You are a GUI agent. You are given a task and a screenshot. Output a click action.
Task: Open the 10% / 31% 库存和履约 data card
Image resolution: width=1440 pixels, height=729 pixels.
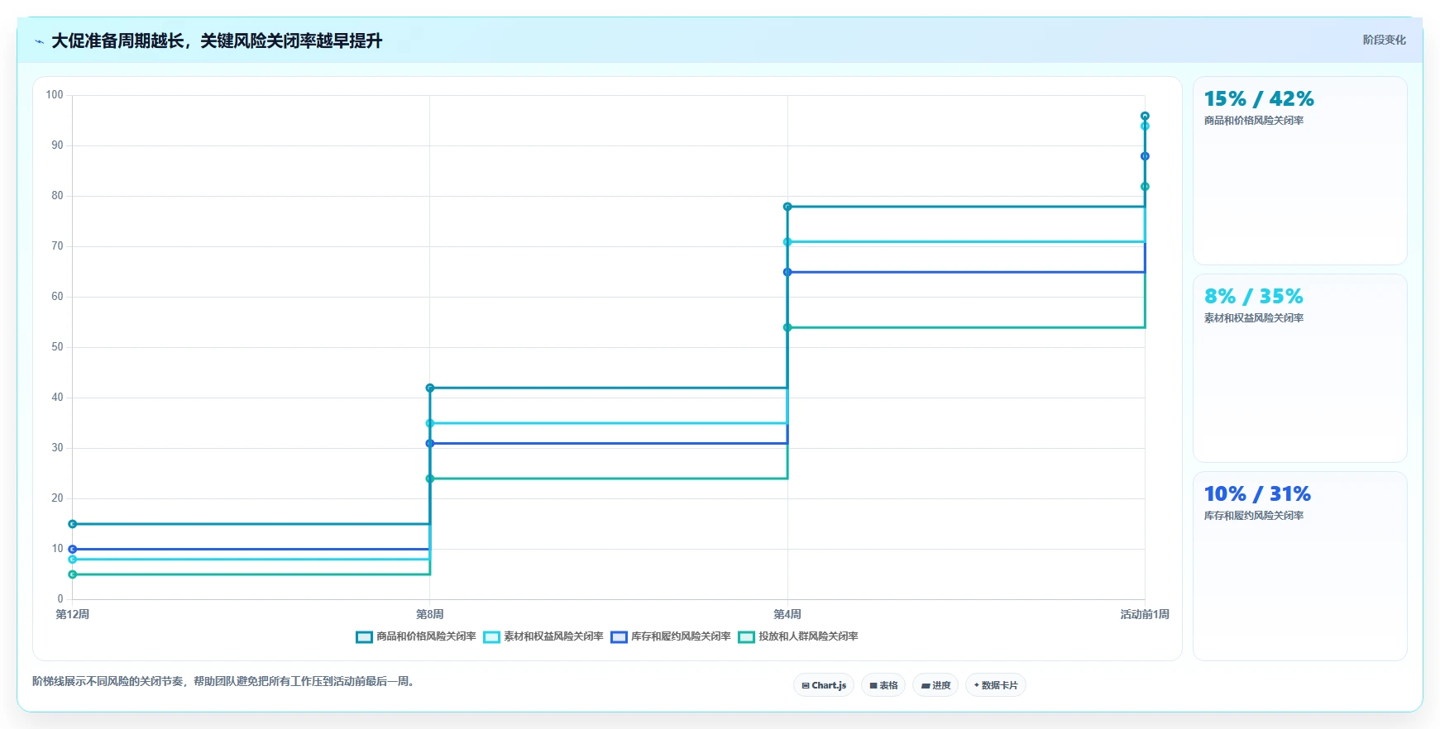click(x=1299, y=566)
